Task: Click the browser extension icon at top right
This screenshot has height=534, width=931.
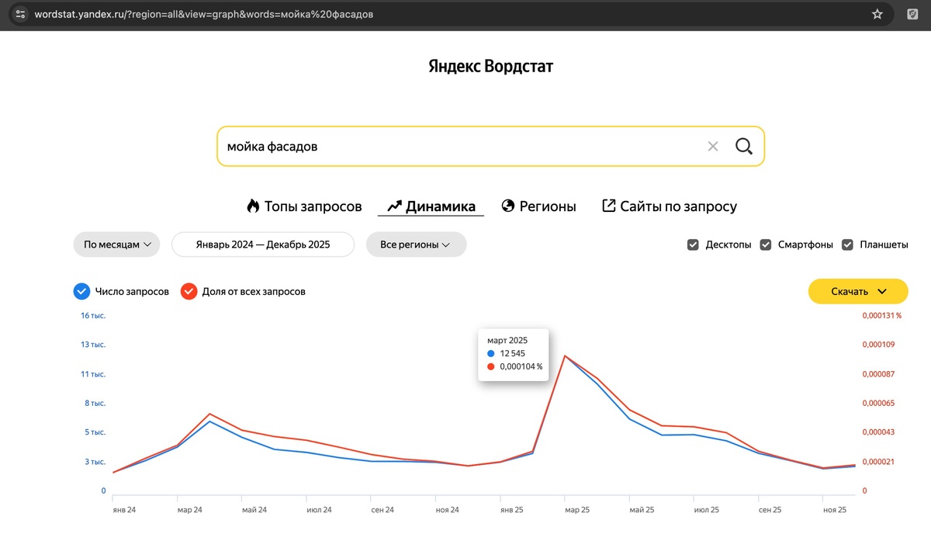Action: pos(913,14)
